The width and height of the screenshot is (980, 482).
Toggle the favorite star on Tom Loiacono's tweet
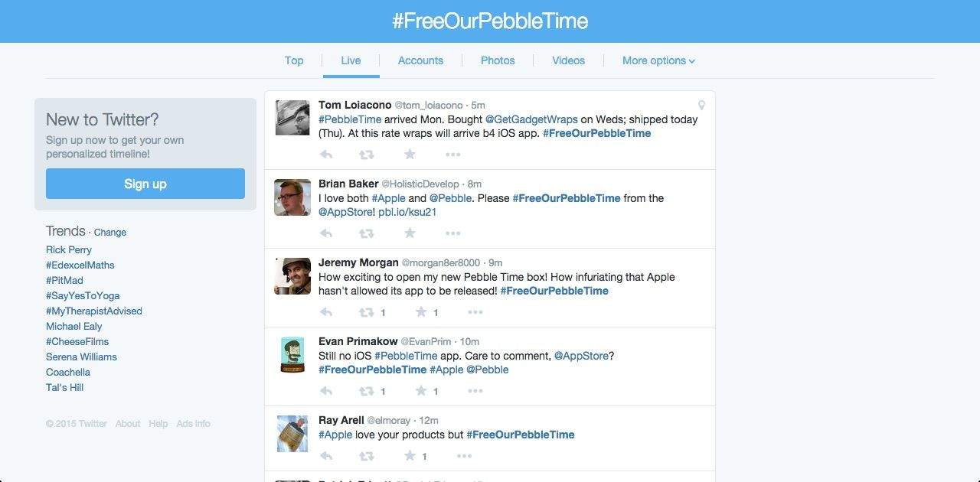click(410, 154)
